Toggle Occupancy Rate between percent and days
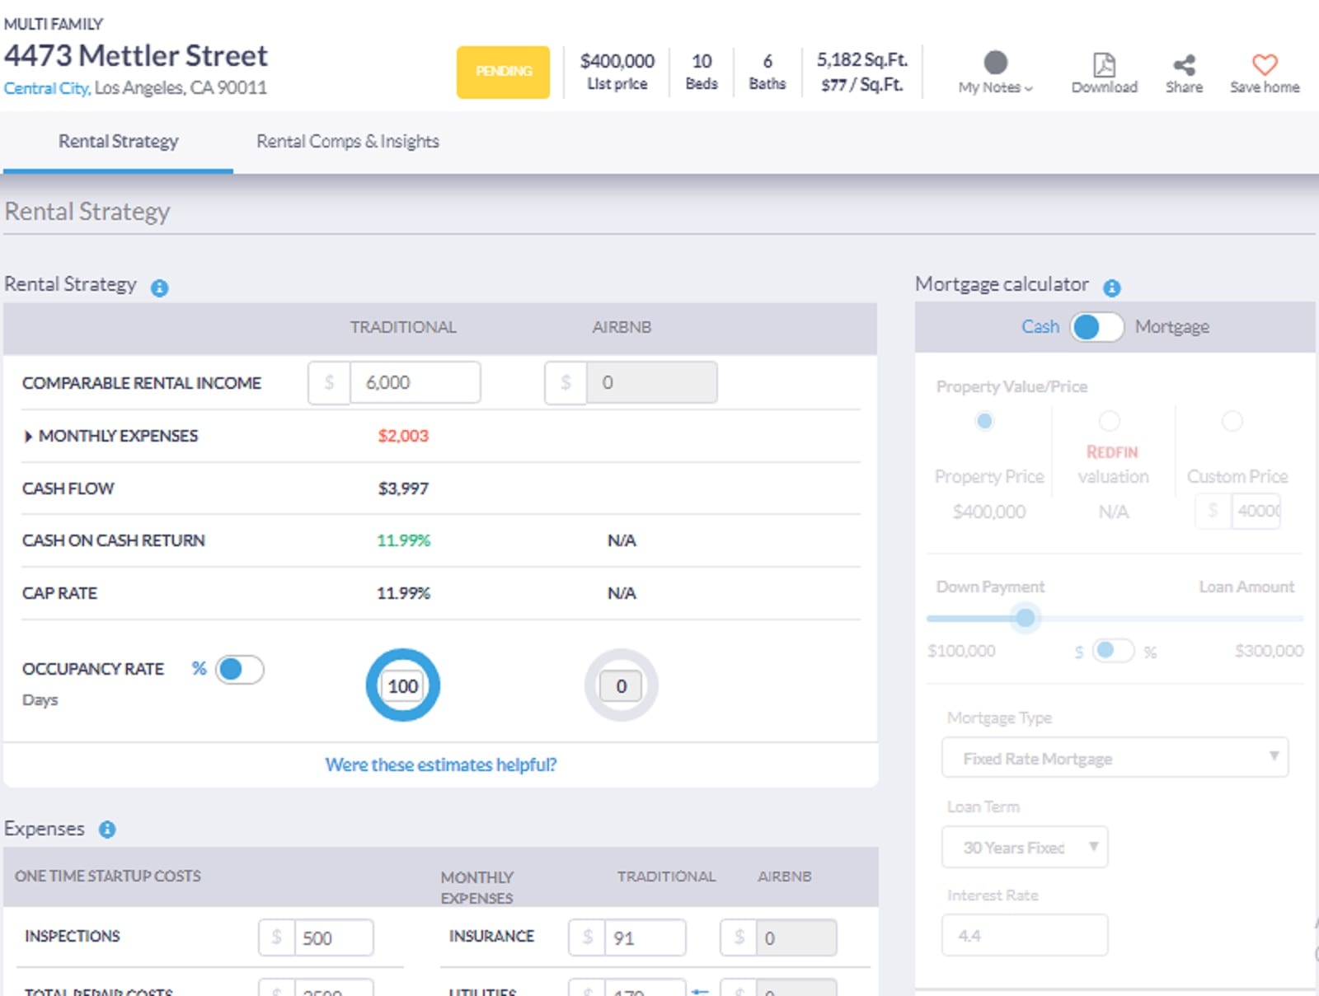 tap(239, 671)
